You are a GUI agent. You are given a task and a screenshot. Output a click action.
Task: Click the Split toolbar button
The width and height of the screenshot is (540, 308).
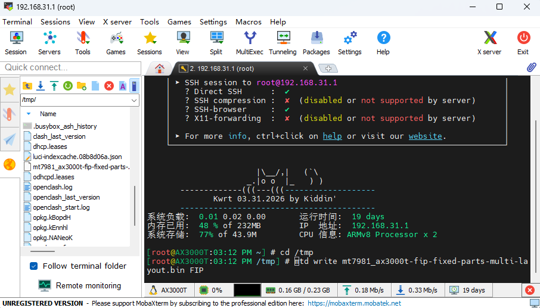click(216, 43)
